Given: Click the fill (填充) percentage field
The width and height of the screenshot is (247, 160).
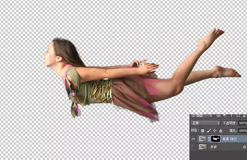Looking at the screenshot, I should point(242,130).
